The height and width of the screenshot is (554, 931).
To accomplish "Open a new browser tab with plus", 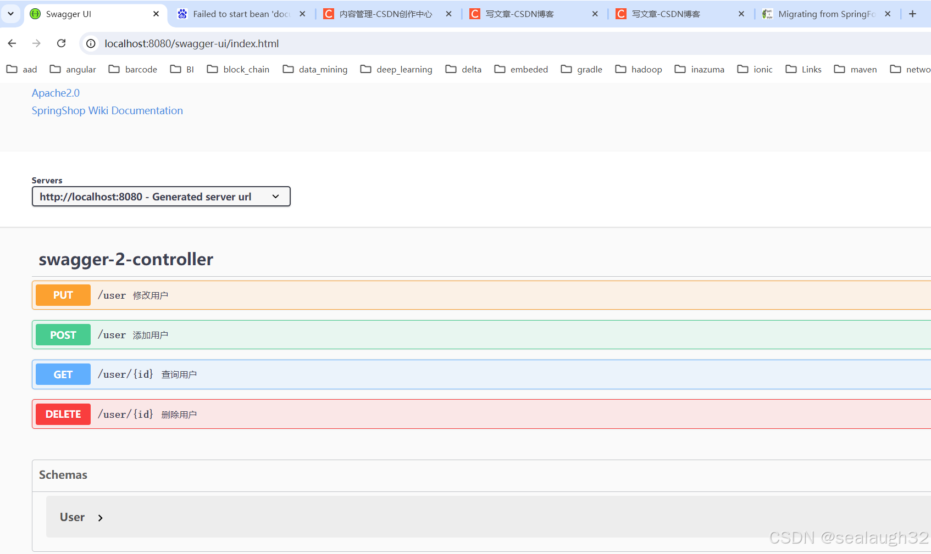I will point(913,14).
